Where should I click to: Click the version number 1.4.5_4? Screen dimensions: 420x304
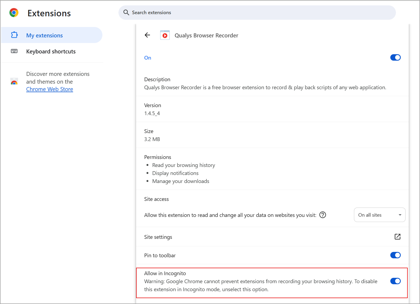(x=152, y=113)
